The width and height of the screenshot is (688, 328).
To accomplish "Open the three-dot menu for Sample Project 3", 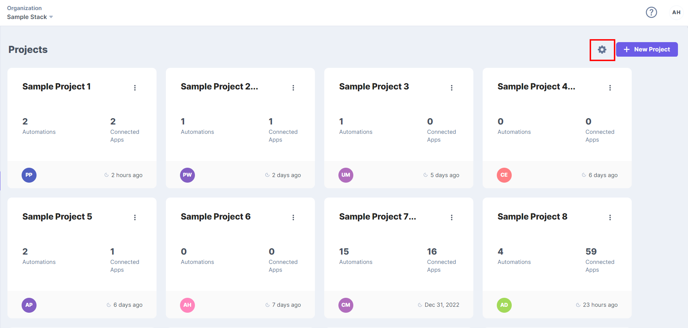I will (452, 88).
